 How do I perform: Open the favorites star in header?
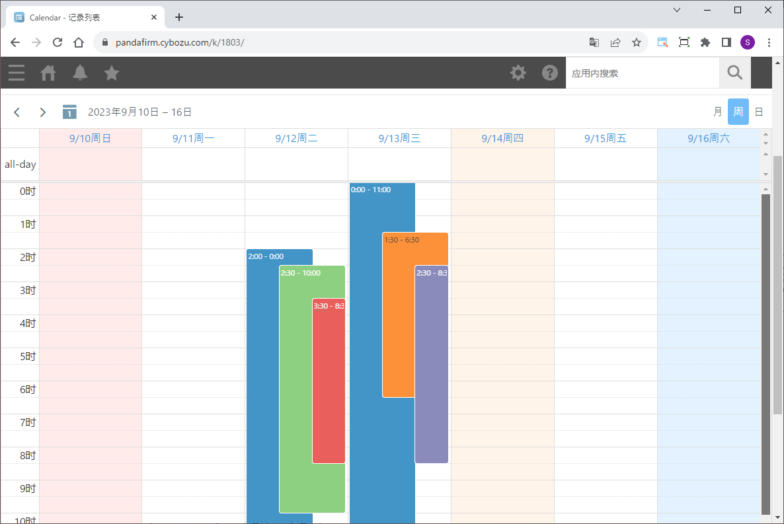click(x=112, y=73)
